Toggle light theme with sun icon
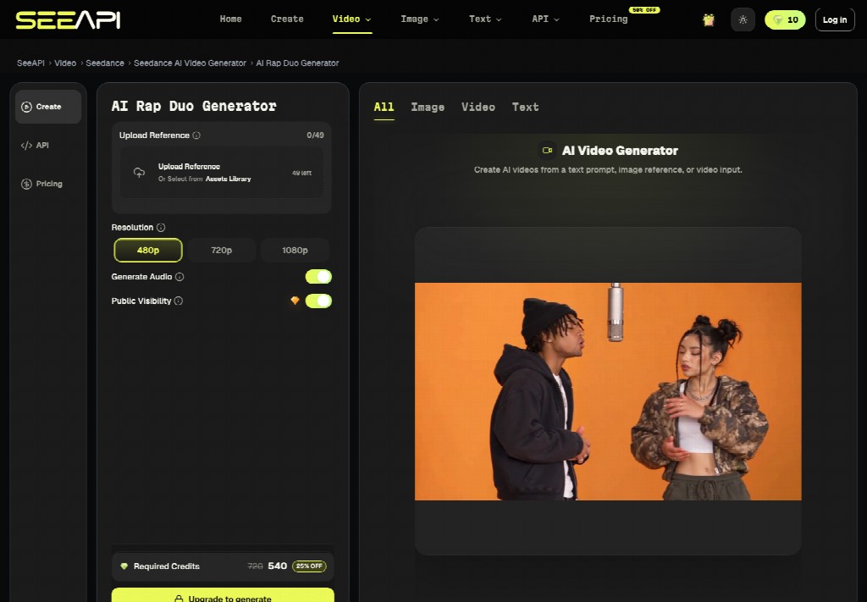 click(743, 20)
